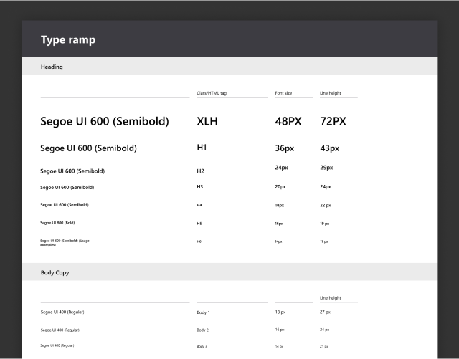Screen dimensions: 459x359
Task: Click the H6 tag label
Action: coord(199,242)
